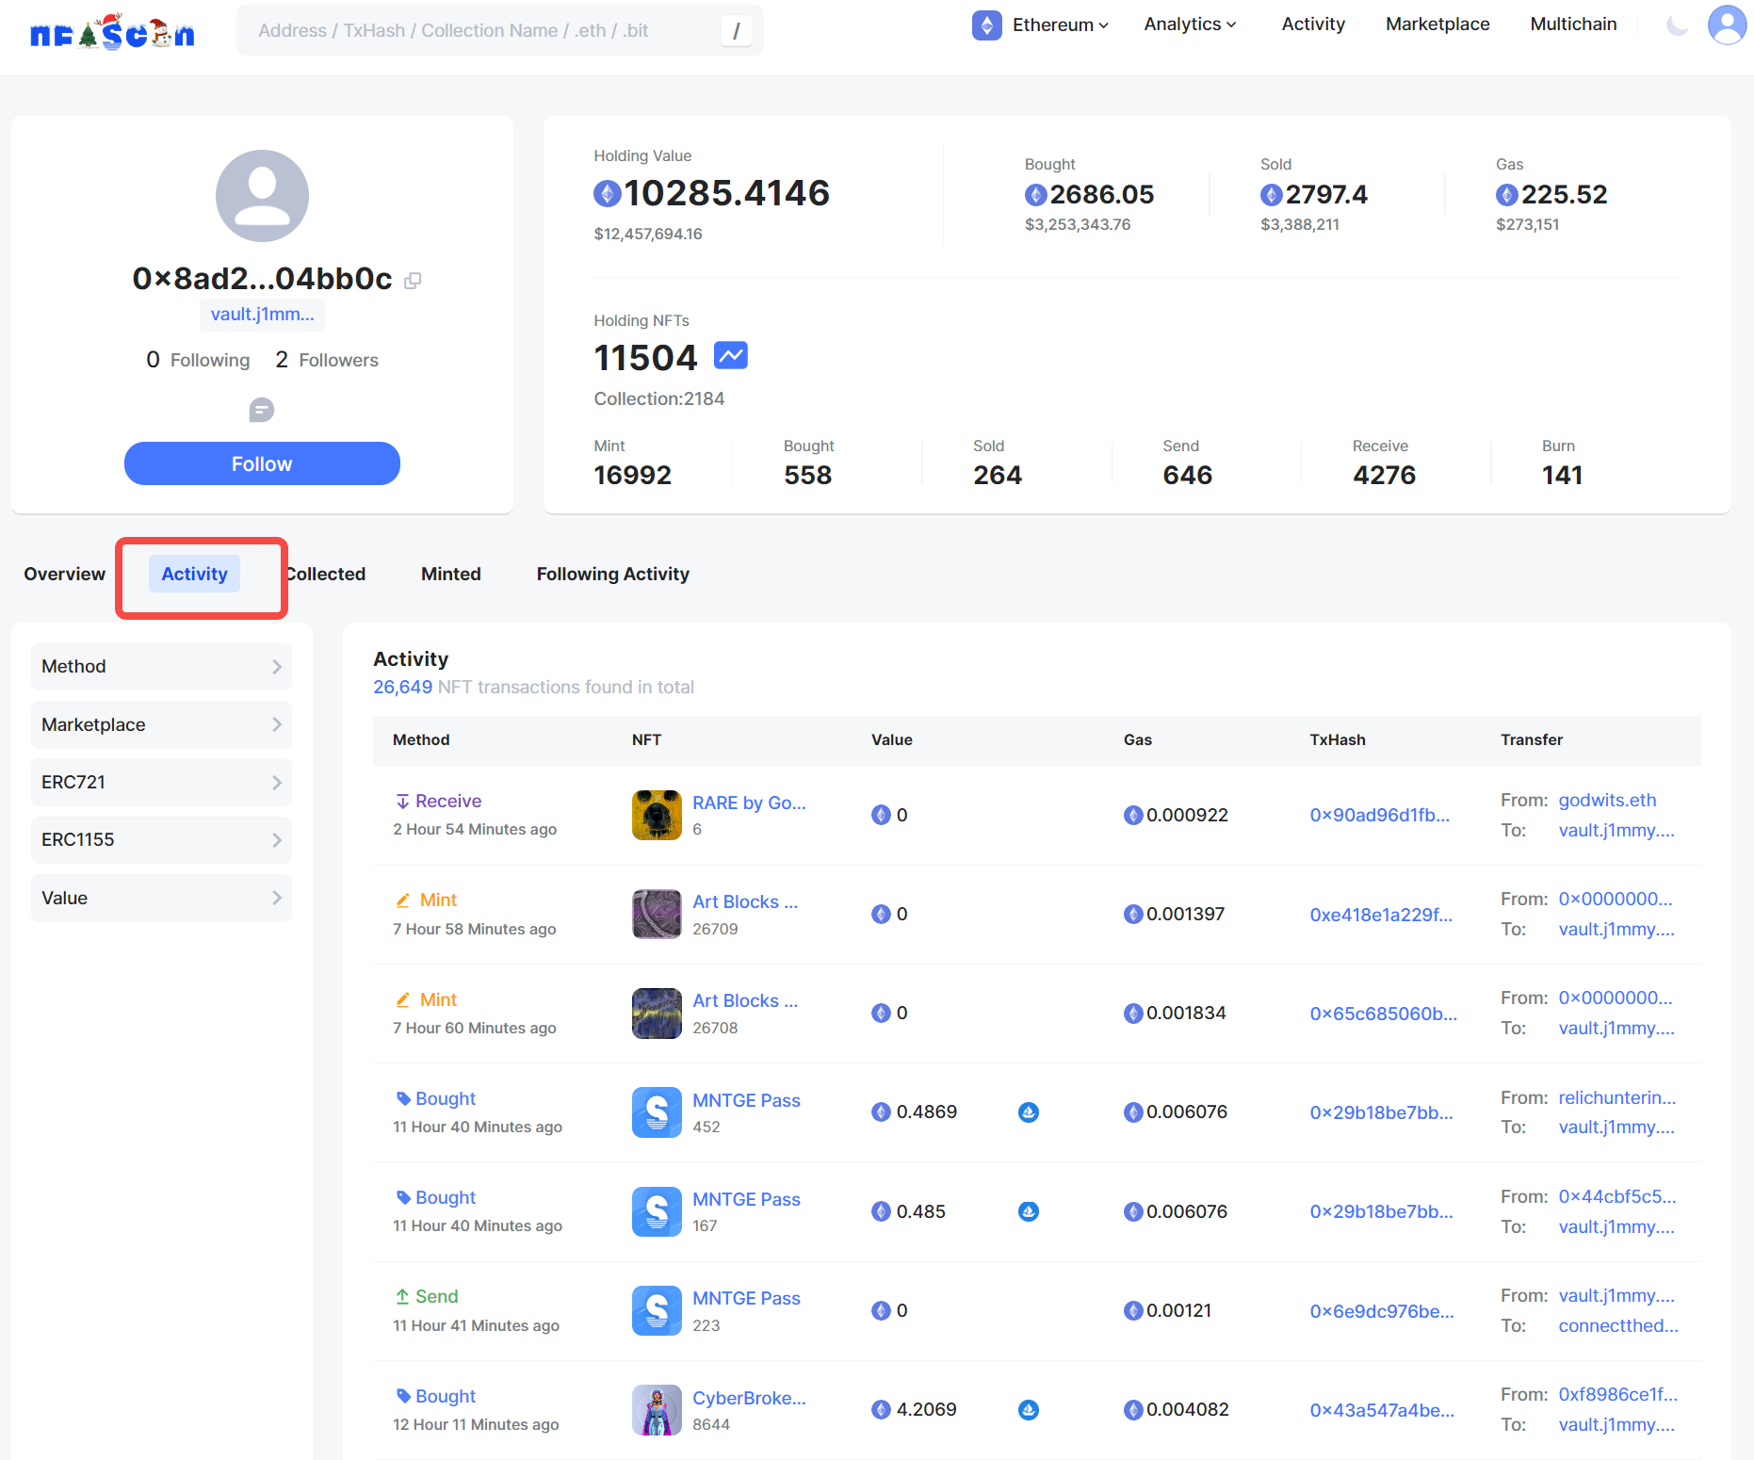The image size is (1754, 1460).
Task: Open the godwits.eth sender link
Action: tap(1607, 801)
